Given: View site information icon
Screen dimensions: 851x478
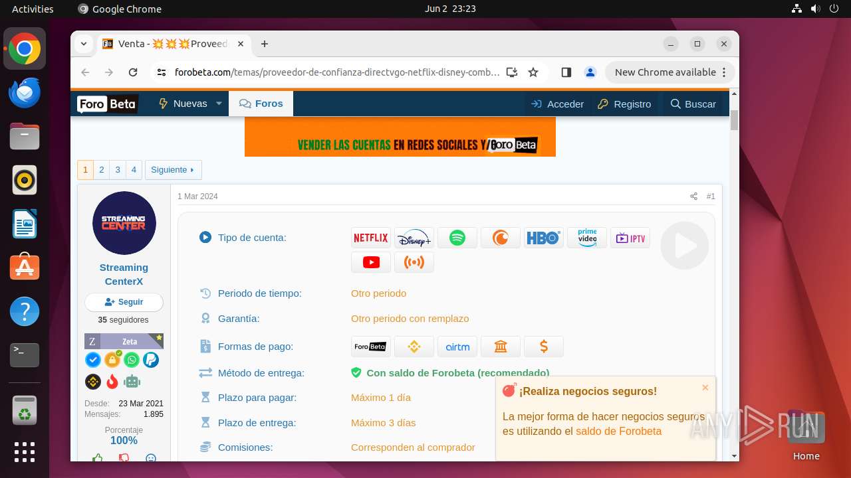Looking at the screenshot, I should pyautogui.click(x=161, y=72).
